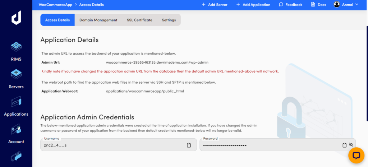Open Docs from top bar
Viewport: 368px width, 167px height.
click(318, 5)
